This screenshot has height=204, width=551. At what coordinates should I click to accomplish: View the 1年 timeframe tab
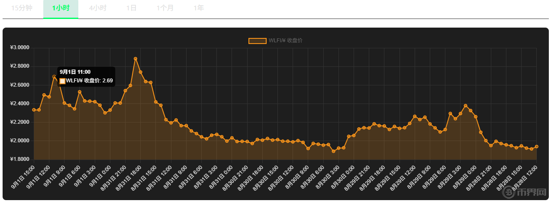(x=199, y=8)
